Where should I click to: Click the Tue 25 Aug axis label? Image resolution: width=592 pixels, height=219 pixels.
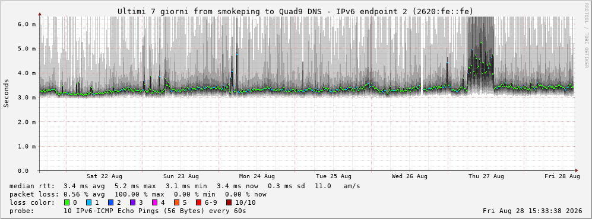pyautogui.click(x=333, y=176)
